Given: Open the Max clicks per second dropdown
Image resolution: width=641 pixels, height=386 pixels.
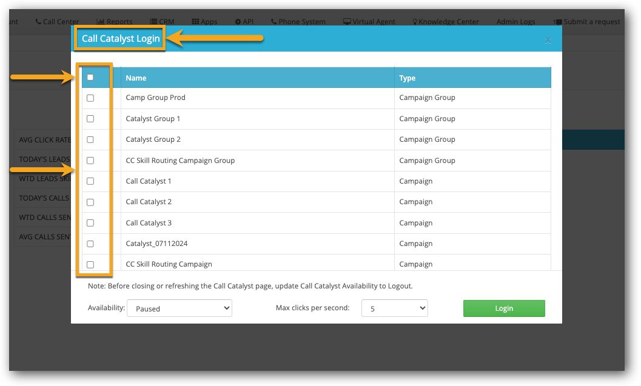Looking at the screenshot, I should click(x=395, y=308).
